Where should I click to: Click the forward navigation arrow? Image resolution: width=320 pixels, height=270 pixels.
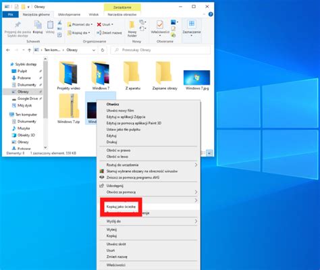tap(16, 50)
